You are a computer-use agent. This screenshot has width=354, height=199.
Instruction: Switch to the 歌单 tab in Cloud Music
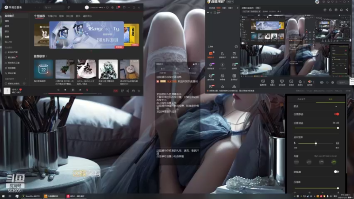pos(62,16)
